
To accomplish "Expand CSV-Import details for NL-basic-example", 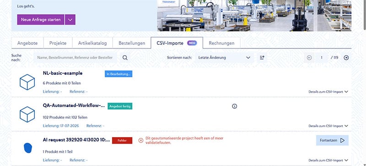I will tap(328, 92).
